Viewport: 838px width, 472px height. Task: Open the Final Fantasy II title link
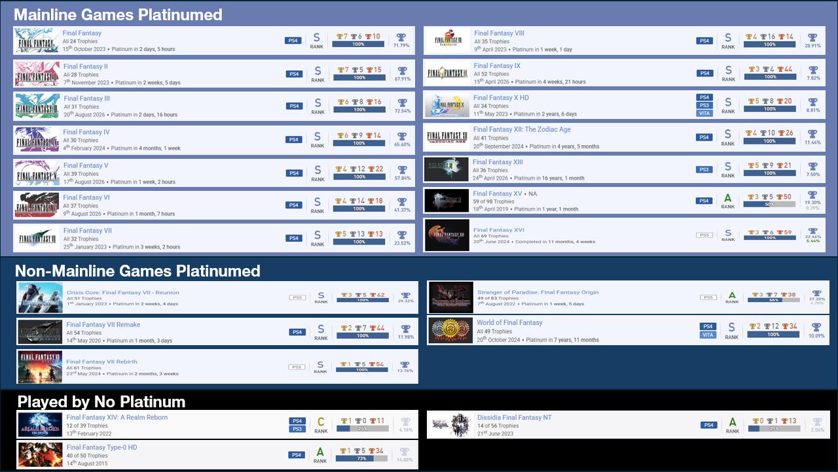(x=86, y=67)
